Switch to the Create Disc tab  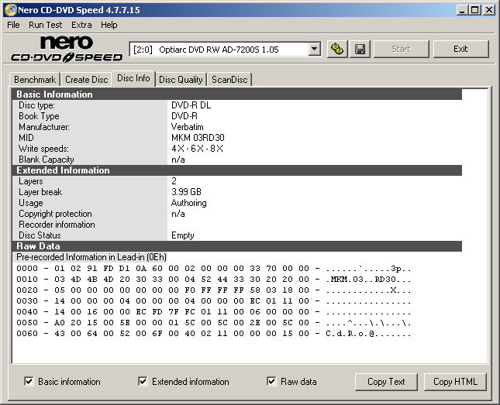point(86,80)
